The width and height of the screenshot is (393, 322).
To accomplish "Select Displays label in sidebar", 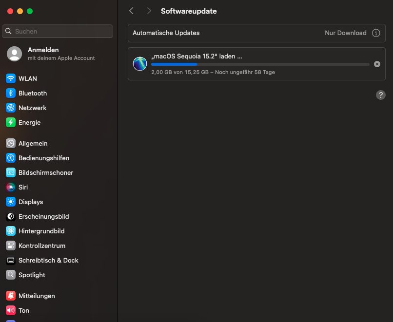I will click(x=31, y=202).
